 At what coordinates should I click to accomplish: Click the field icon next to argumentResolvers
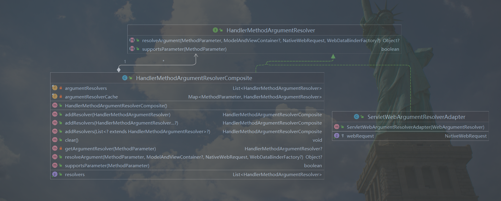[x=55, y=88]
